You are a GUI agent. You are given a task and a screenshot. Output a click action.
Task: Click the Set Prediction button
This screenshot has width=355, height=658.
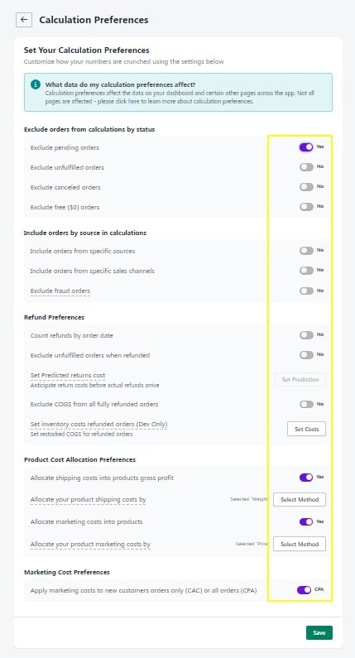300,379
